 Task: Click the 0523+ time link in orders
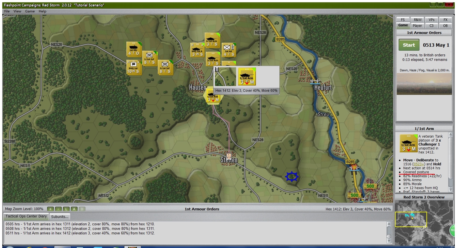(419, 164)
